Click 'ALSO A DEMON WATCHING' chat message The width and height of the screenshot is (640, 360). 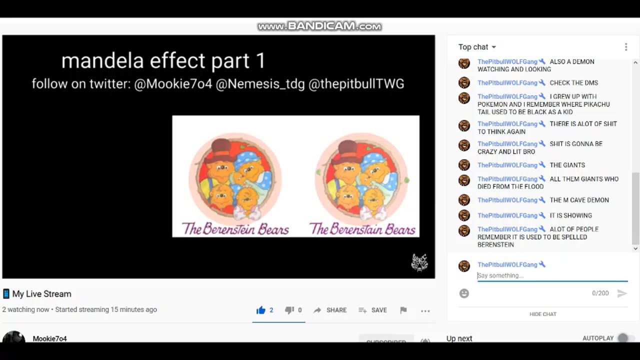click(x=536, y=65)
